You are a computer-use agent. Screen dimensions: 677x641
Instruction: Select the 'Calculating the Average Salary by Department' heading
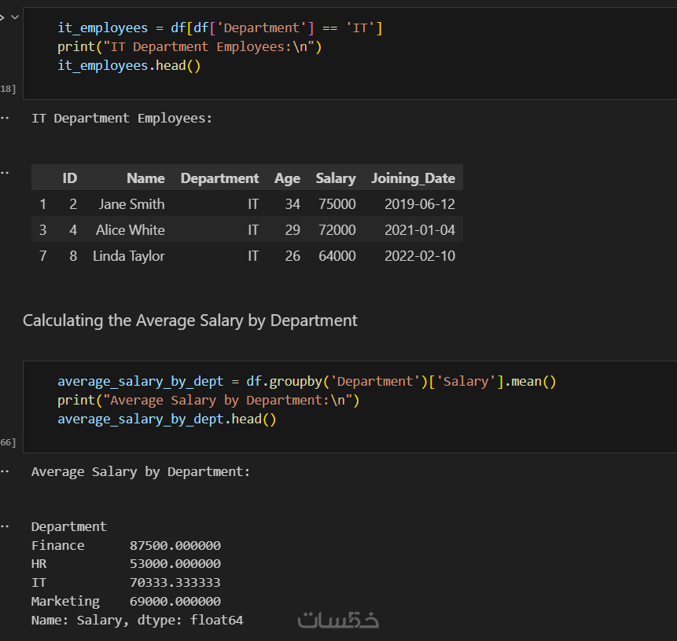tap(190, 320)
